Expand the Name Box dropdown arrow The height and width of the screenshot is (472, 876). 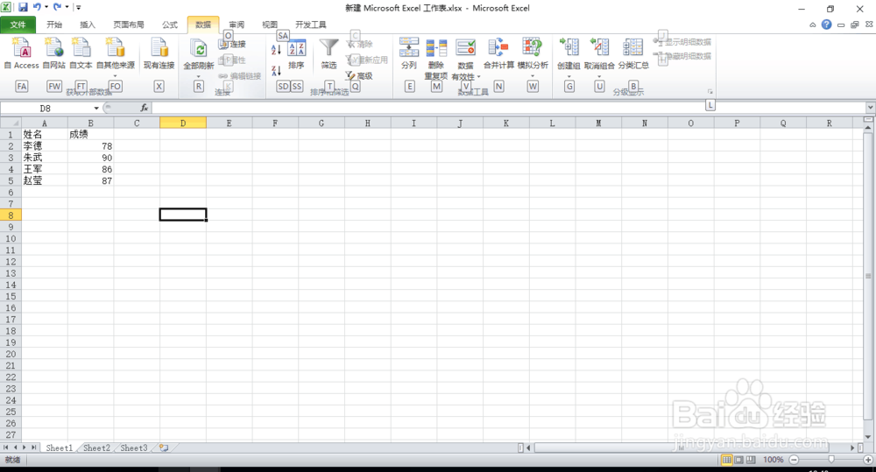96,108
